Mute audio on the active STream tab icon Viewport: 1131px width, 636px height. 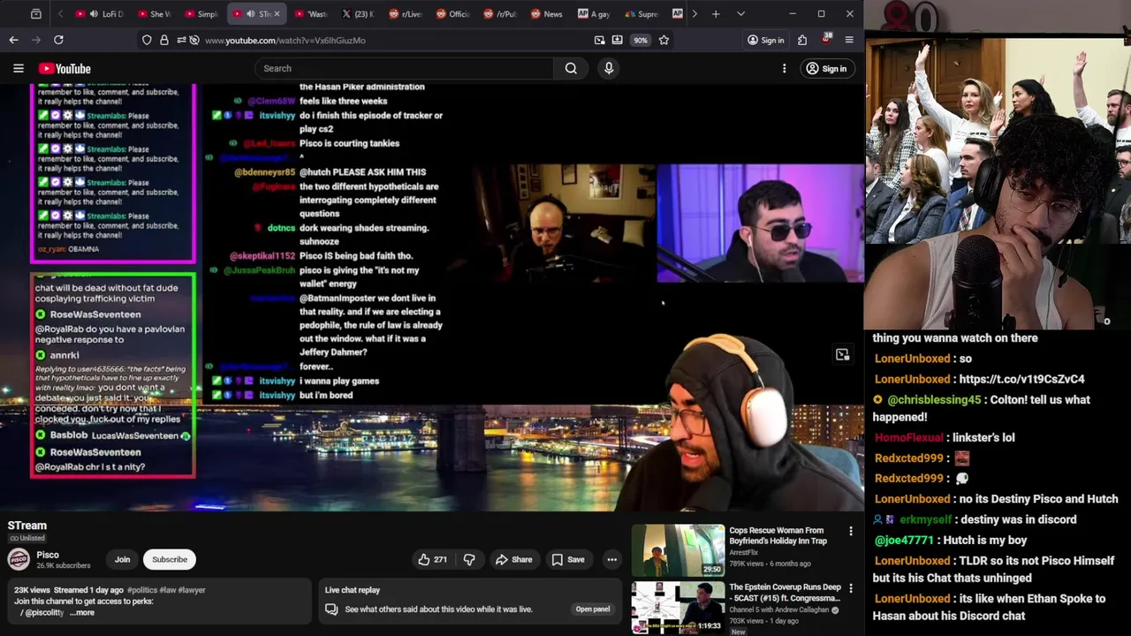[x=251, y=14]
